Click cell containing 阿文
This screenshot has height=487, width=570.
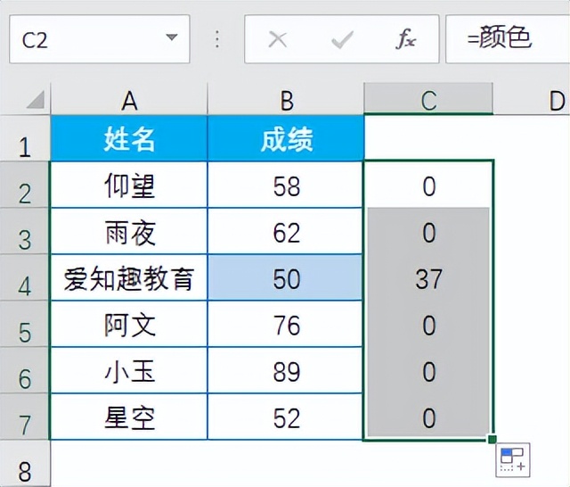tap(129, 324)
